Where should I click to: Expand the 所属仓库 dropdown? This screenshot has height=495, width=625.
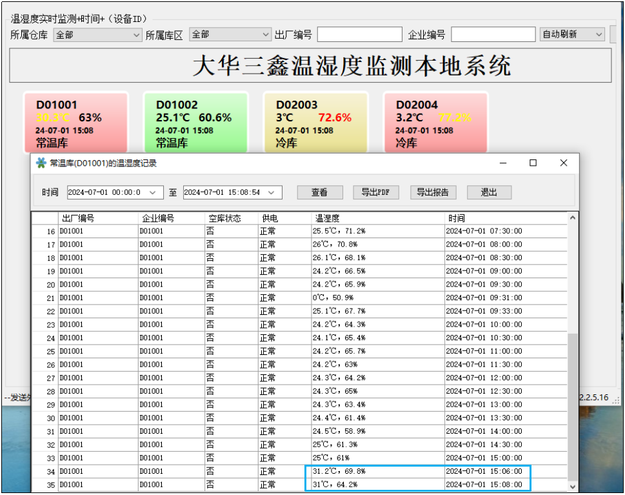[135, 35]
